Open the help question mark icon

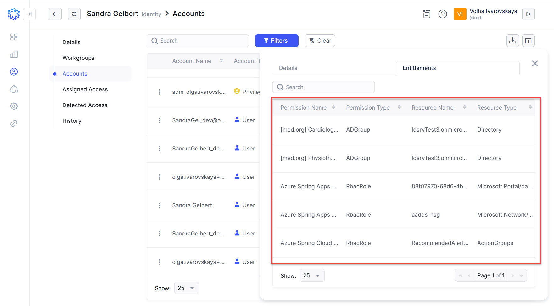click(x=442, y=14)
